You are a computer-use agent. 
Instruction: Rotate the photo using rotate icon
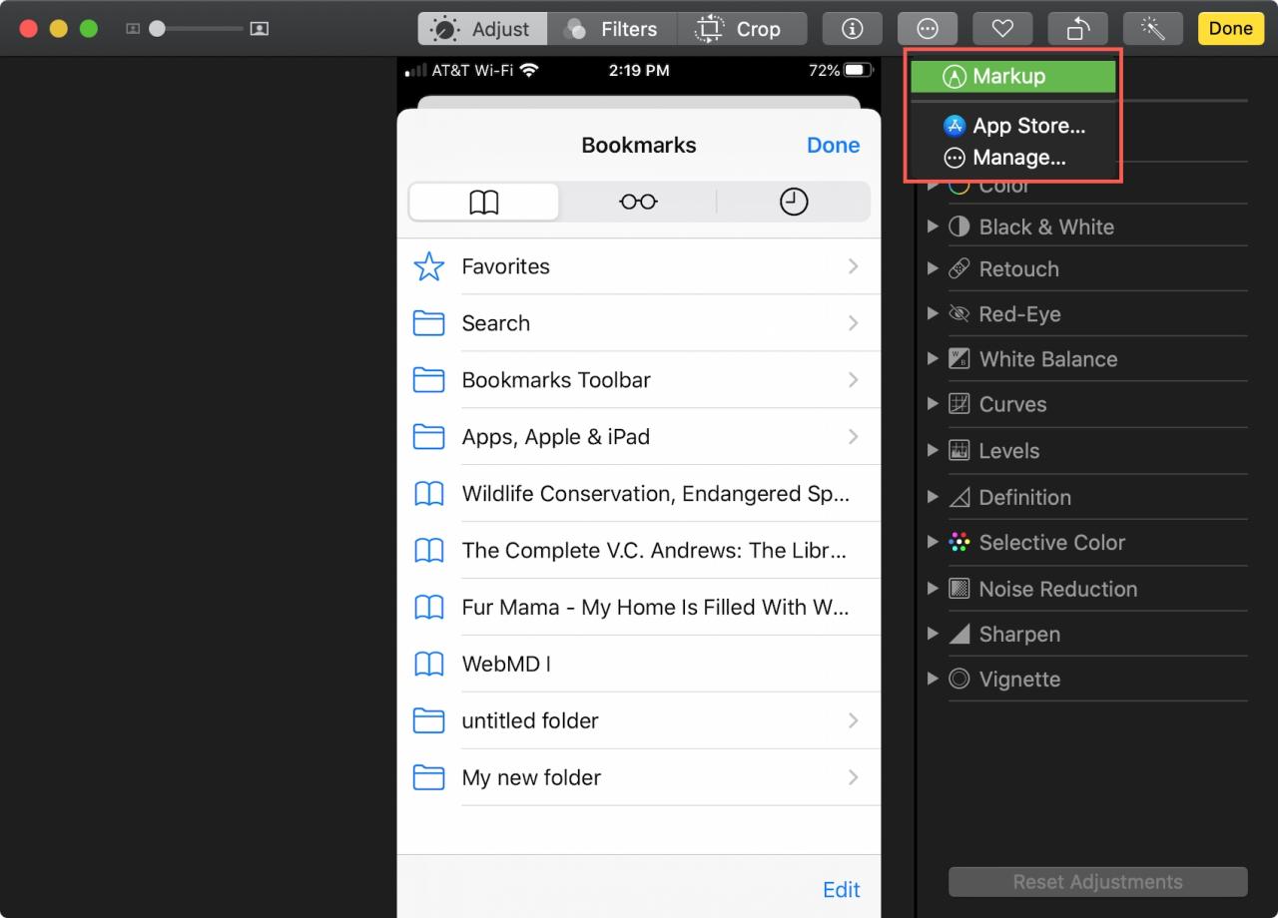(1077, 29)
